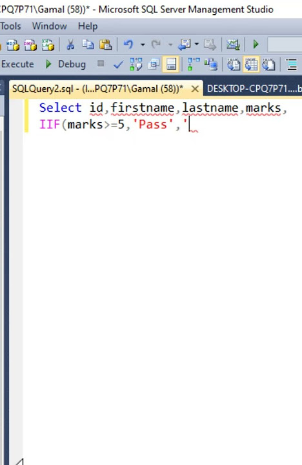Toggle Results to Grid option
This screenshot has height=465, width=302.
(251, 64)
